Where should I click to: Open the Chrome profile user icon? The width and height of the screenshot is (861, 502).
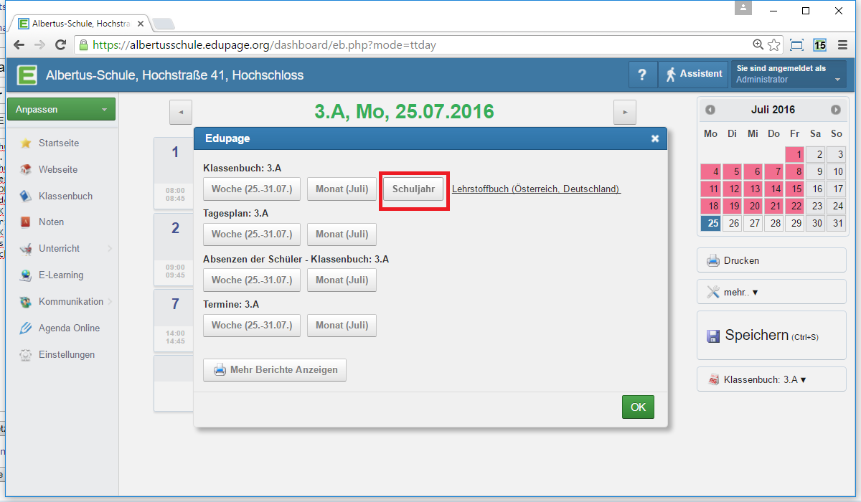(x=743, y=8)
